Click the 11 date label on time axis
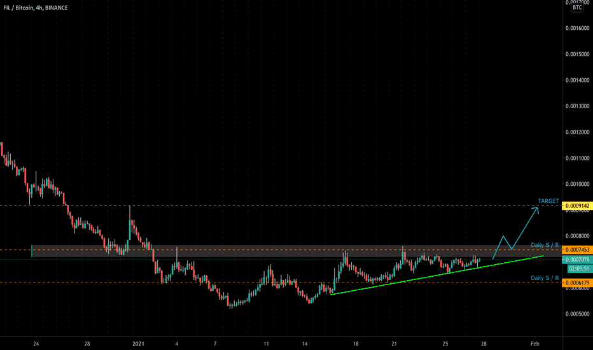Screen dimensions: 593x350 click(x=266, y=344)
